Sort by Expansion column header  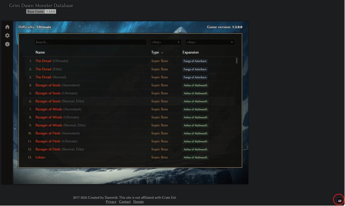pyautogui.click(x=191, y=52)
